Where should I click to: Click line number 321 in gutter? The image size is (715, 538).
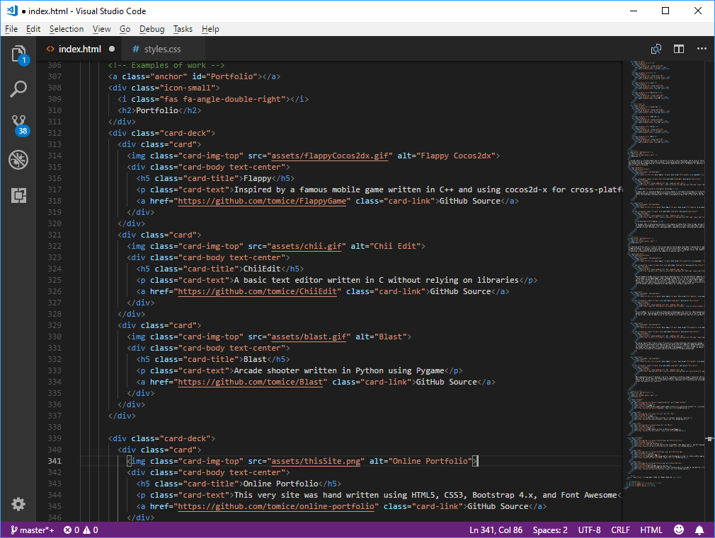click(x=55, y=235)
